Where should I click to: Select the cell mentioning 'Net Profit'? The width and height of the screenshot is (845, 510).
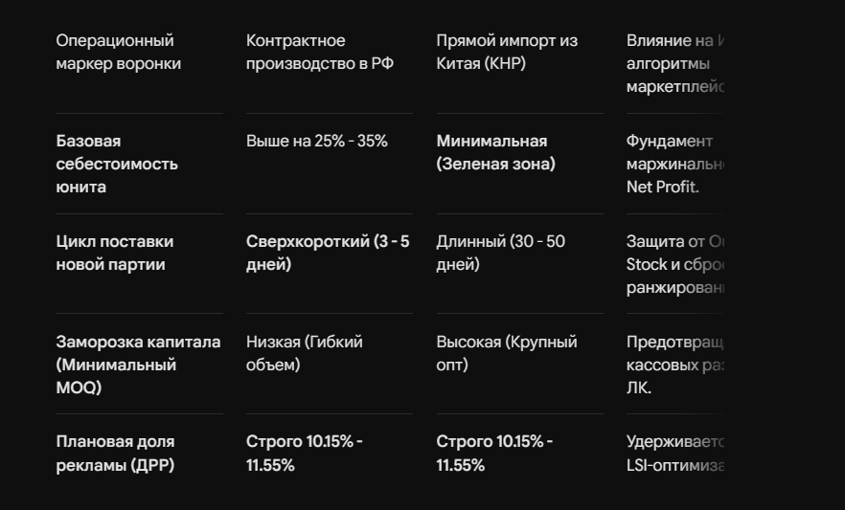[674, 164]
